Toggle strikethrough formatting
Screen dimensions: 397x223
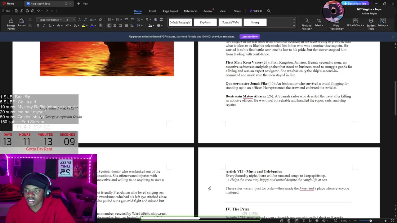pyautogui.click(x=58, y=25)
